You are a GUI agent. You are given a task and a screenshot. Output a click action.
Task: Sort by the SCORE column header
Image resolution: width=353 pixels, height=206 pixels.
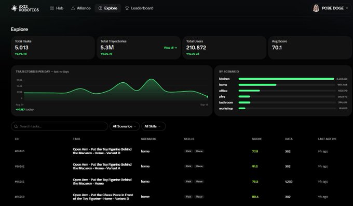point(257,139)
